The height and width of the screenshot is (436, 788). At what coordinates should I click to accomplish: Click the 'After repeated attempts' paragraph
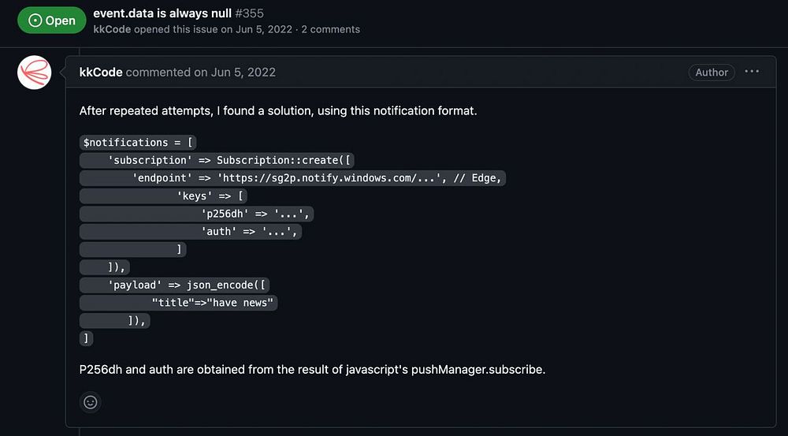pos(278,111)
